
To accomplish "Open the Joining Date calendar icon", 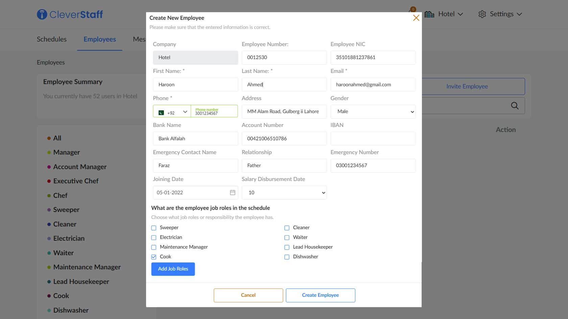I will [232, 192].
